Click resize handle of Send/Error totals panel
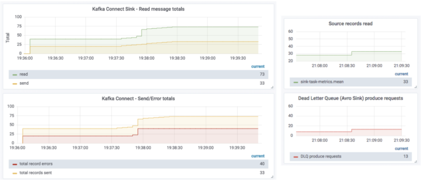This screenshot has width=421, height=181. [x=272, y=177]
